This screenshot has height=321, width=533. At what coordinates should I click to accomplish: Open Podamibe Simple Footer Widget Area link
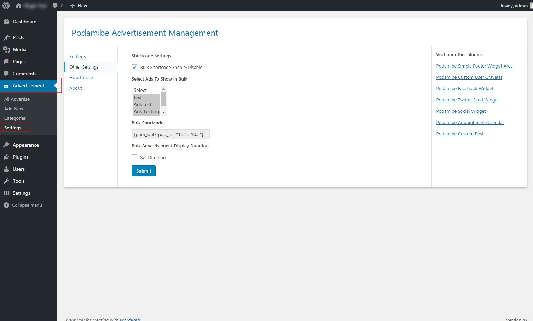coord(474,66)
